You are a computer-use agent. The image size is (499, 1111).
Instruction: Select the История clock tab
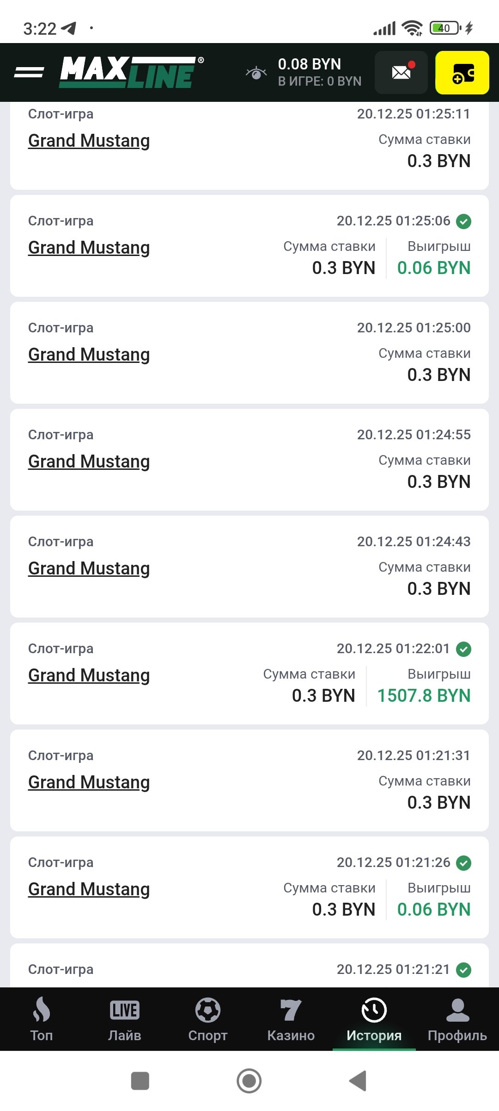[374, 1019]
